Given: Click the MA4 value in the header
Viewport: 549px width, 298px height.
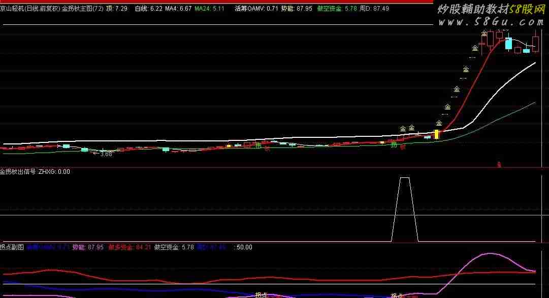Looking at the screenshot, I should pyautogui.click(x=178, y=9).
